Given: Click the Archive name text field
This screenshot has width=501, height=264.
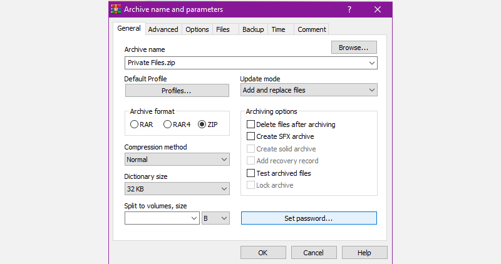Looking at the screenshot, I should 244,63.
